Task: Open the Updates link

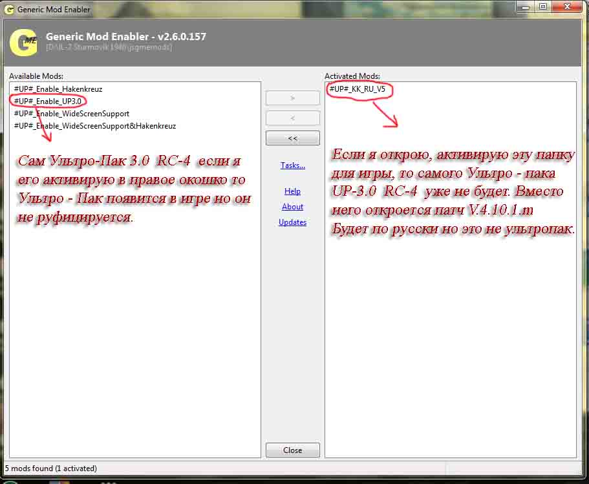Action: (293, 222)
